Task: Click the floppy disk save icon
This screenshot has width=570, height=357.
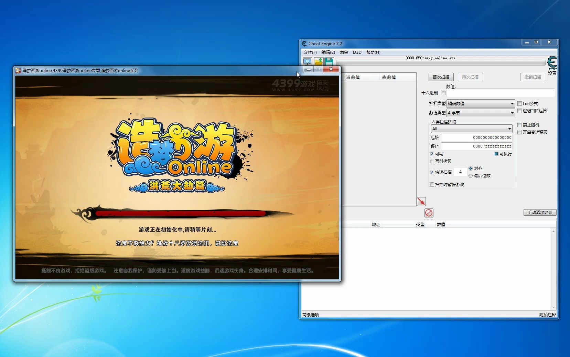Action: [329, 62]
